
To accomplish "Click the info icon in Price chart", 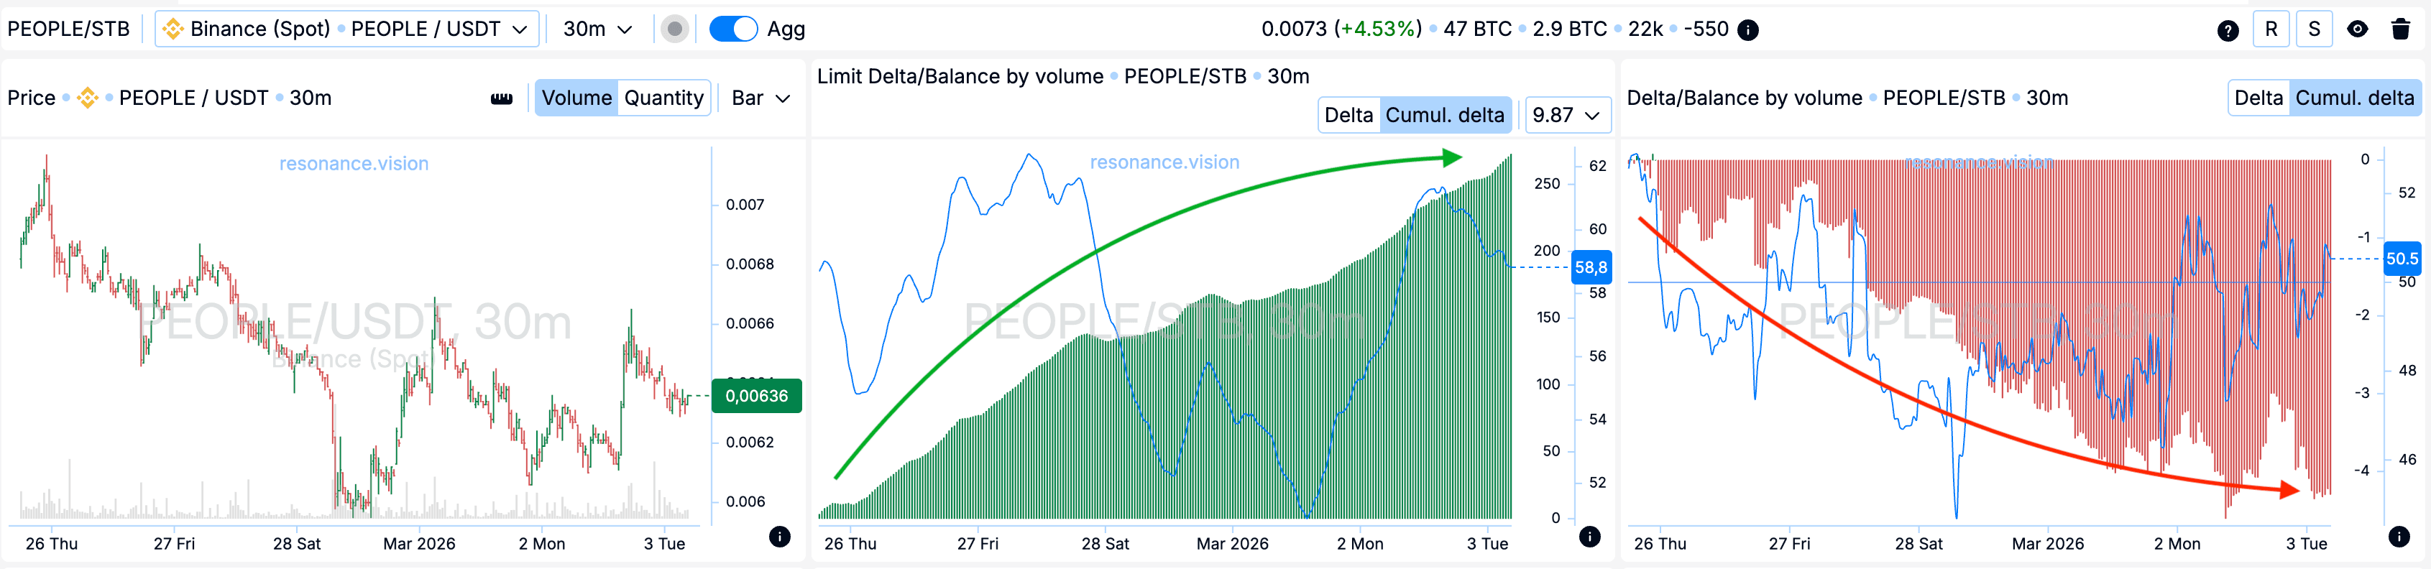I will (779, 537).
